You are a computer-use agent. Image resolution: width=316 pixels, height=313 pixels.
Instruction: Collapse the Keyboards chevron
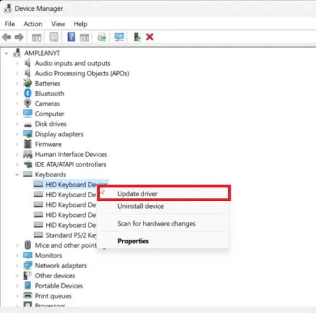click(x=17, y=175)
